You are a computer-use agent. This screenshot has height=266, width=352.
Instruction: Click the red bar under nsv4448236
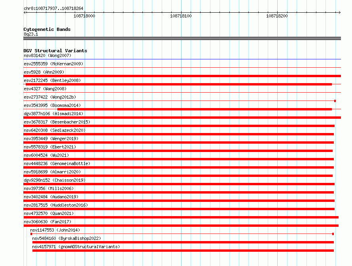179,167
